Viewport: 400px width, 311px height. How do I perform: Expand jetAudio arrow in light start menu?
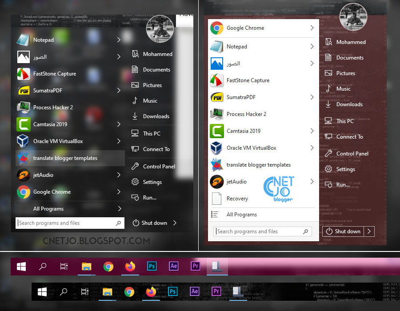click(x=312, y=182)
